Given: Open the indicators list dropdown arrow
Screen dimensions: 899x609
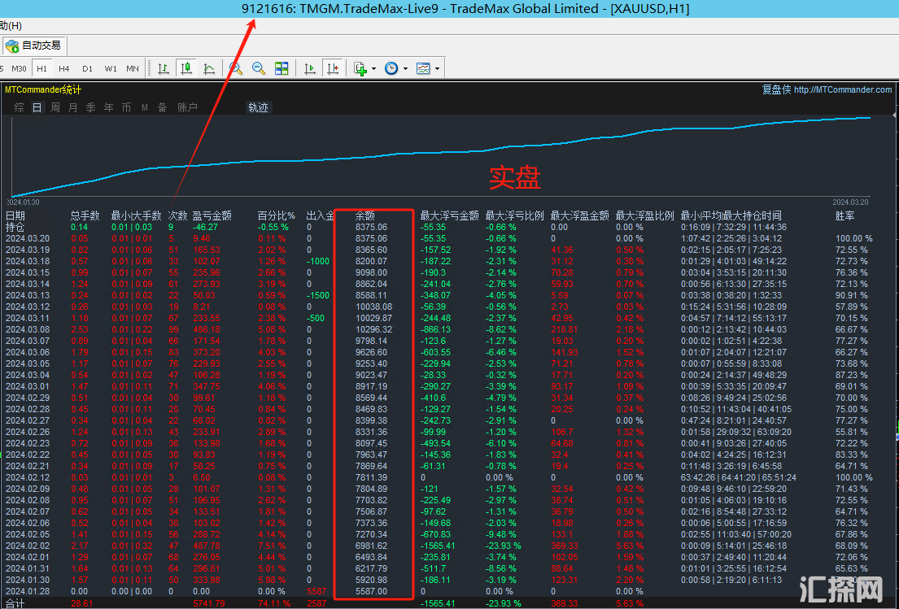Looking at the screenshot, I should pos(374,69).
